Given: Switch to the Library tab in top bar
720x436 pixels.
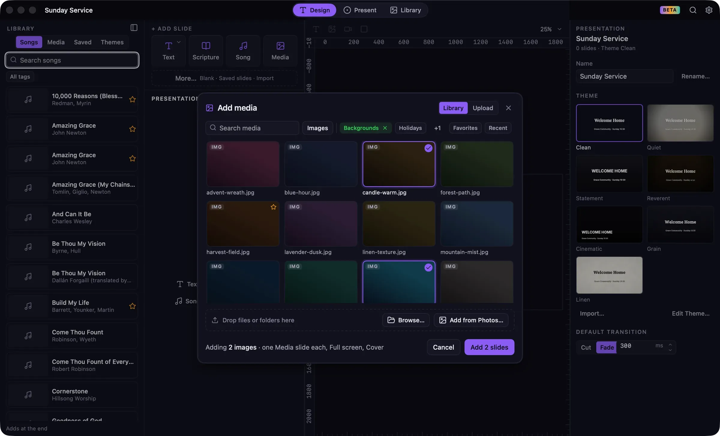Looking at the screenshot, I should click(405, 10).
